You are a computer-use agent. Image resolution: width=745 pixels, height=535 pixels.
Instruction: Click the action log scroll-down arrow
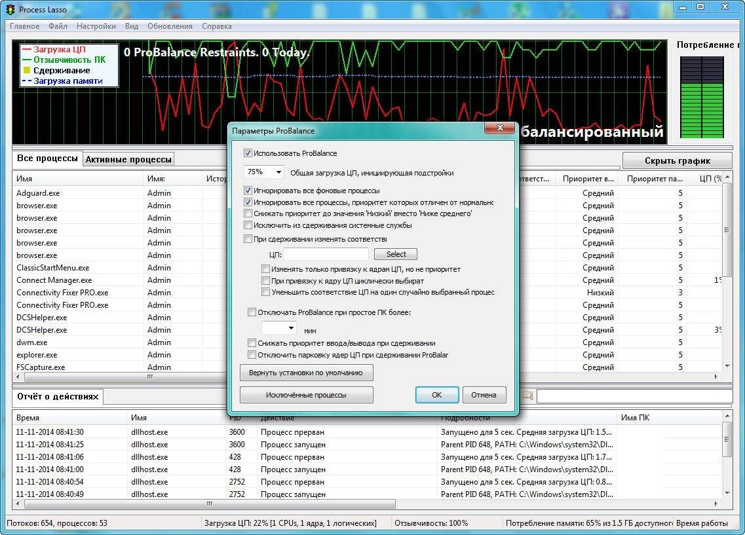click(x=727, y=492)
